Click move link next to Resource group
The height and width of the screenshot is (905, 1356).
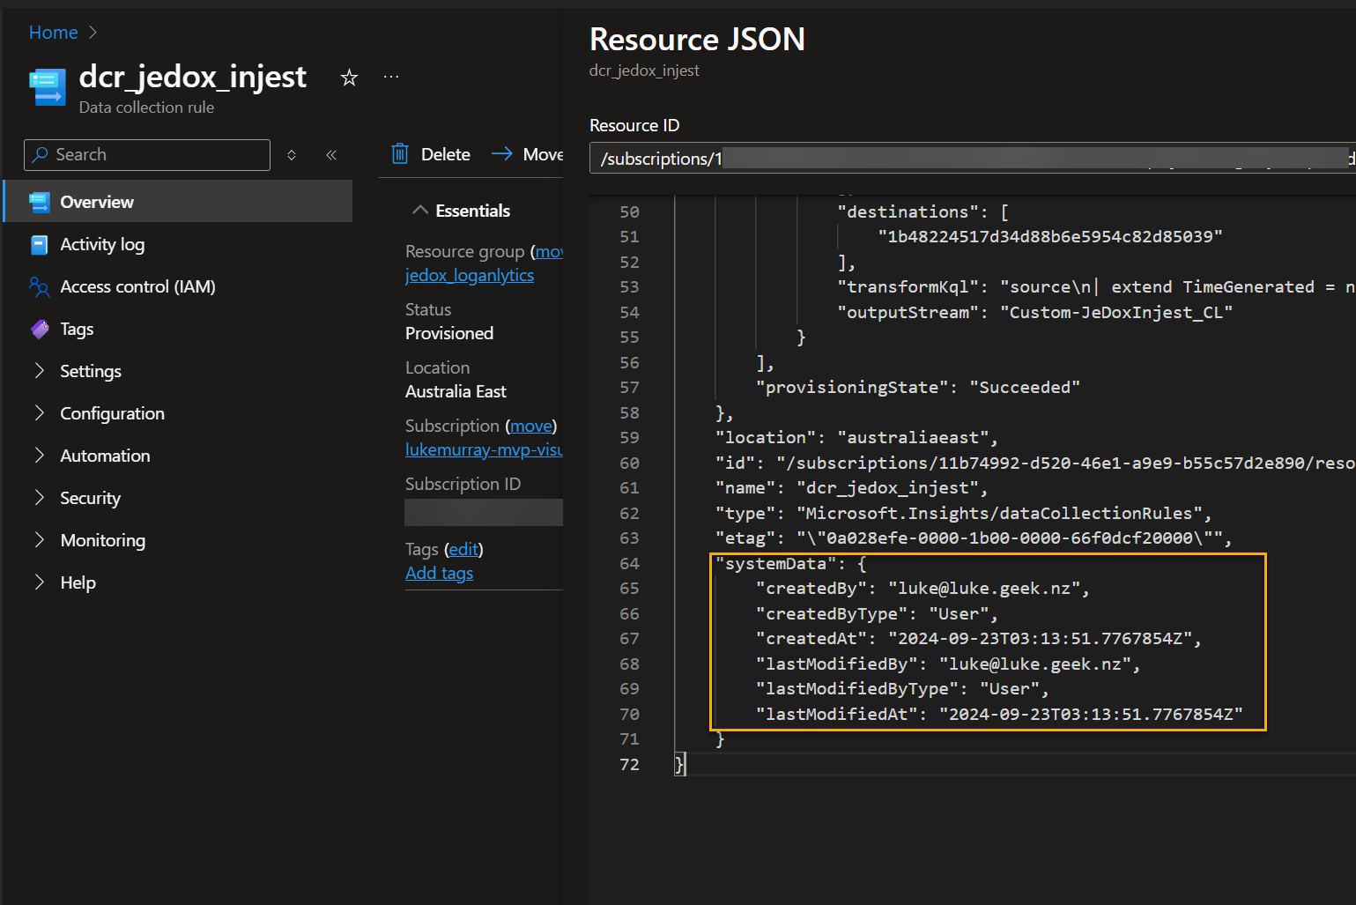[x=549, y=251]
